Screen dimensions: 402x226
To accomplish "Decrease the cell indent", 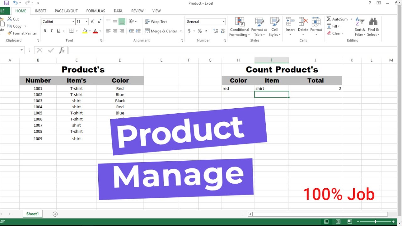I will point(131,31).
